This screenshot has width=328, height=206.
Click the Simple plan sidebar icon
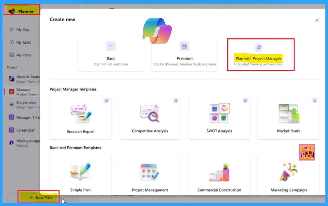coord(12,104)
